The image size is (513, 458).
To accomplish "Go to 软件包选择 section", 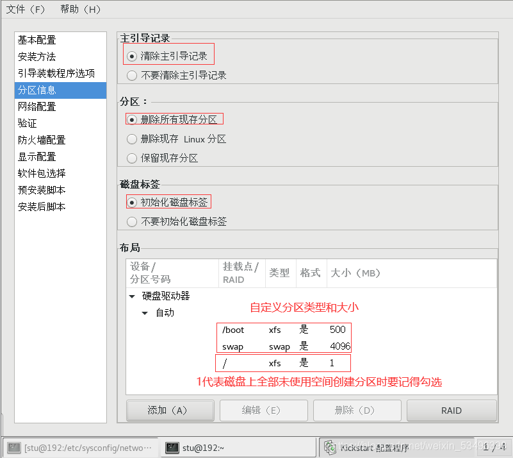I will tap(61, 173).
